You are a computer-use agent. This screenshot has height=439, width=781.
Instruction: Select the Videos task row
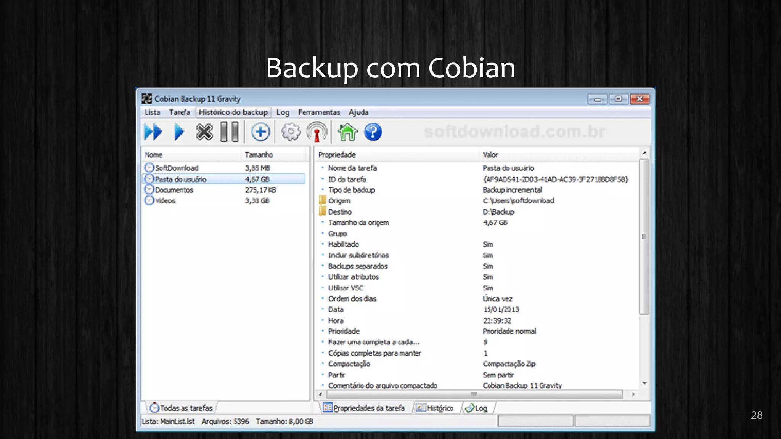[224, 200]
